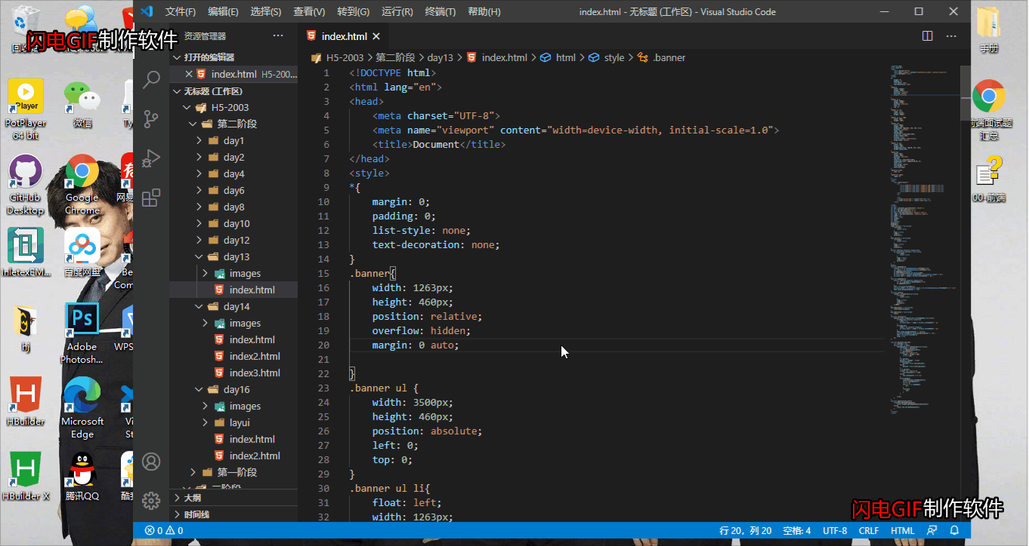The width and height of the screenshot is (1029, 546).
Task: Expand the day12 folder
Action: point(235,241)
